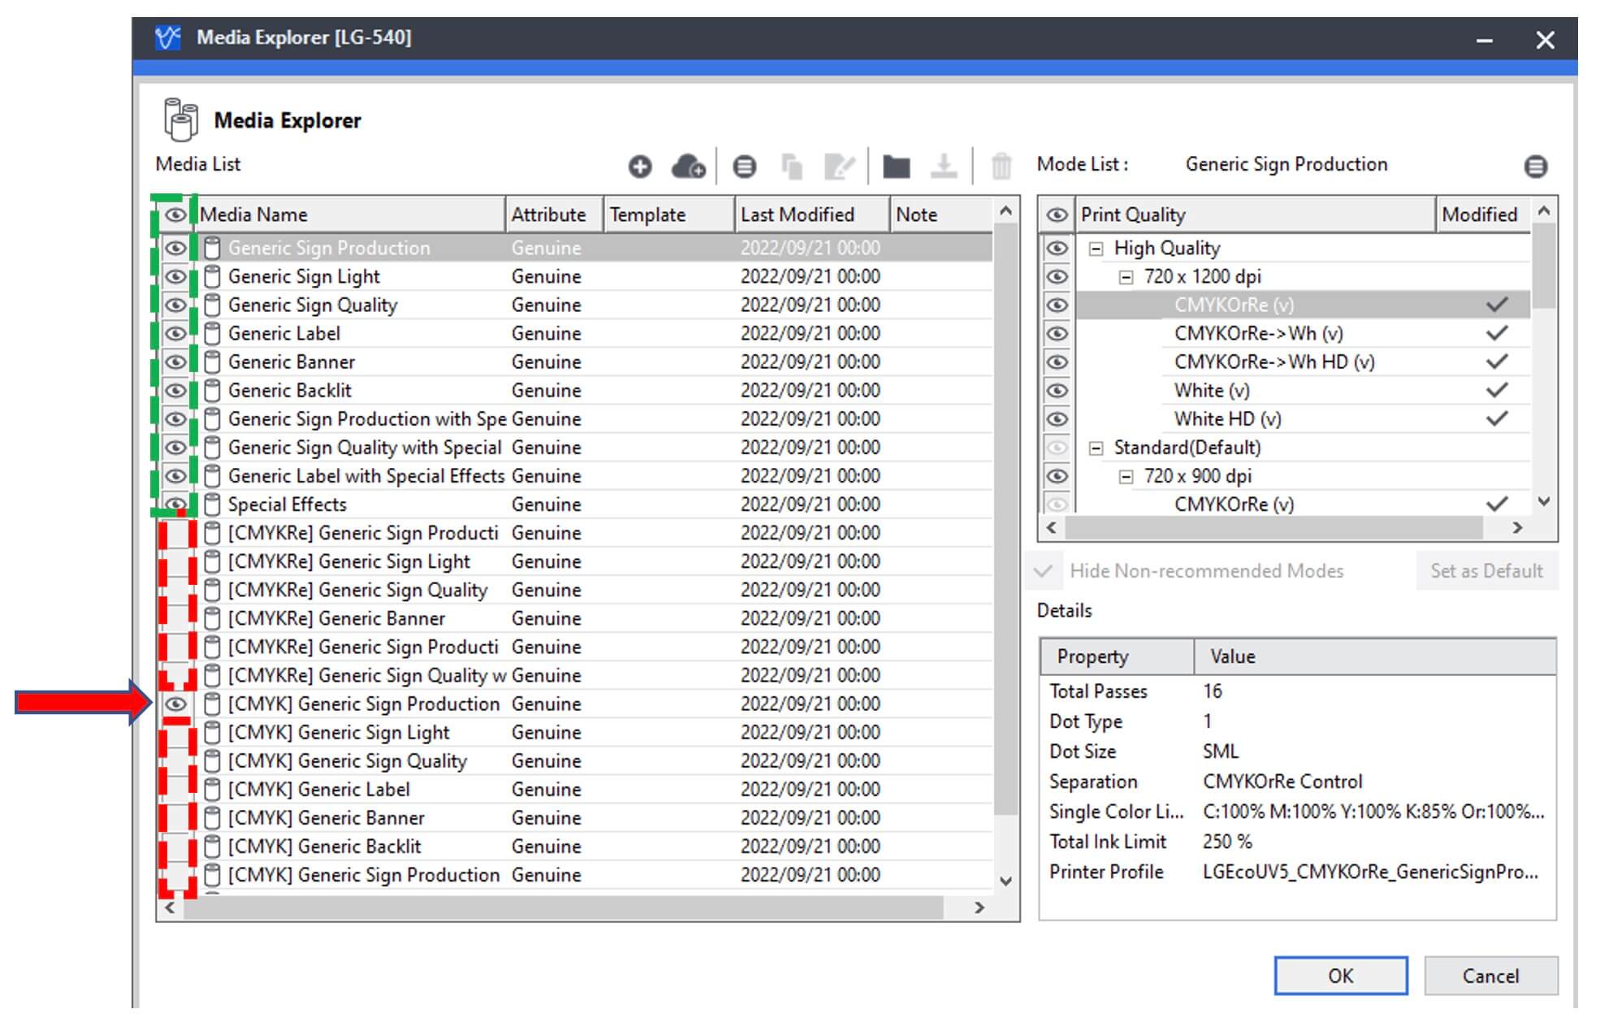Click the media roll icon of [CMYK] Generic Backlit
The image size is (1600, 1022).
pyautogui.click(x=212, y=846)
